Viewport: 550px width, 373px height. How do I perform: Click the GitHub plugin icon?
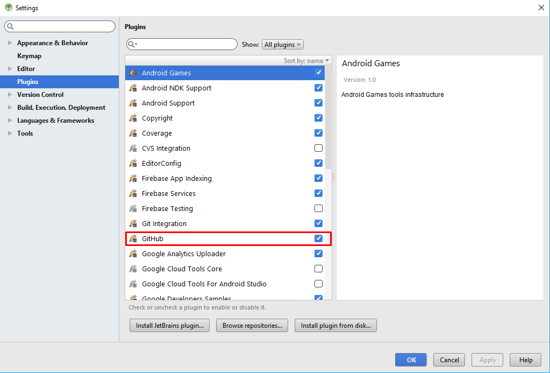[133, 238]
